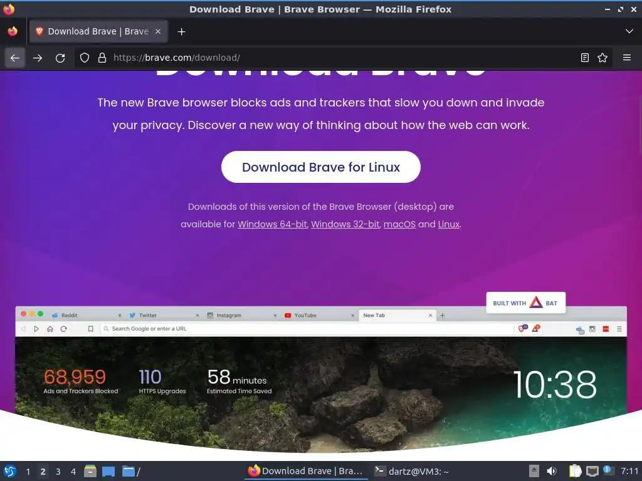This screenshot has width=642, height=481.
Task: Minimize the Firefox window
Action: 607,9
